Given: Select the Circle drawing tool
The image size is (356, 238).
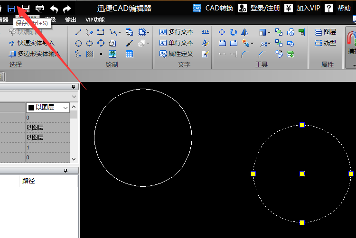Looking at the screenshot, I should click(x=78, y=43).
